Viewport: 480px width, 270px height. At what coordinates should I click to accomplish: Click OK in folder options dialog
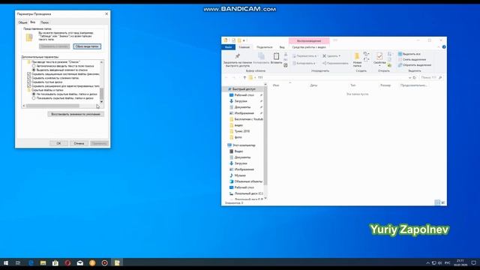58,143
